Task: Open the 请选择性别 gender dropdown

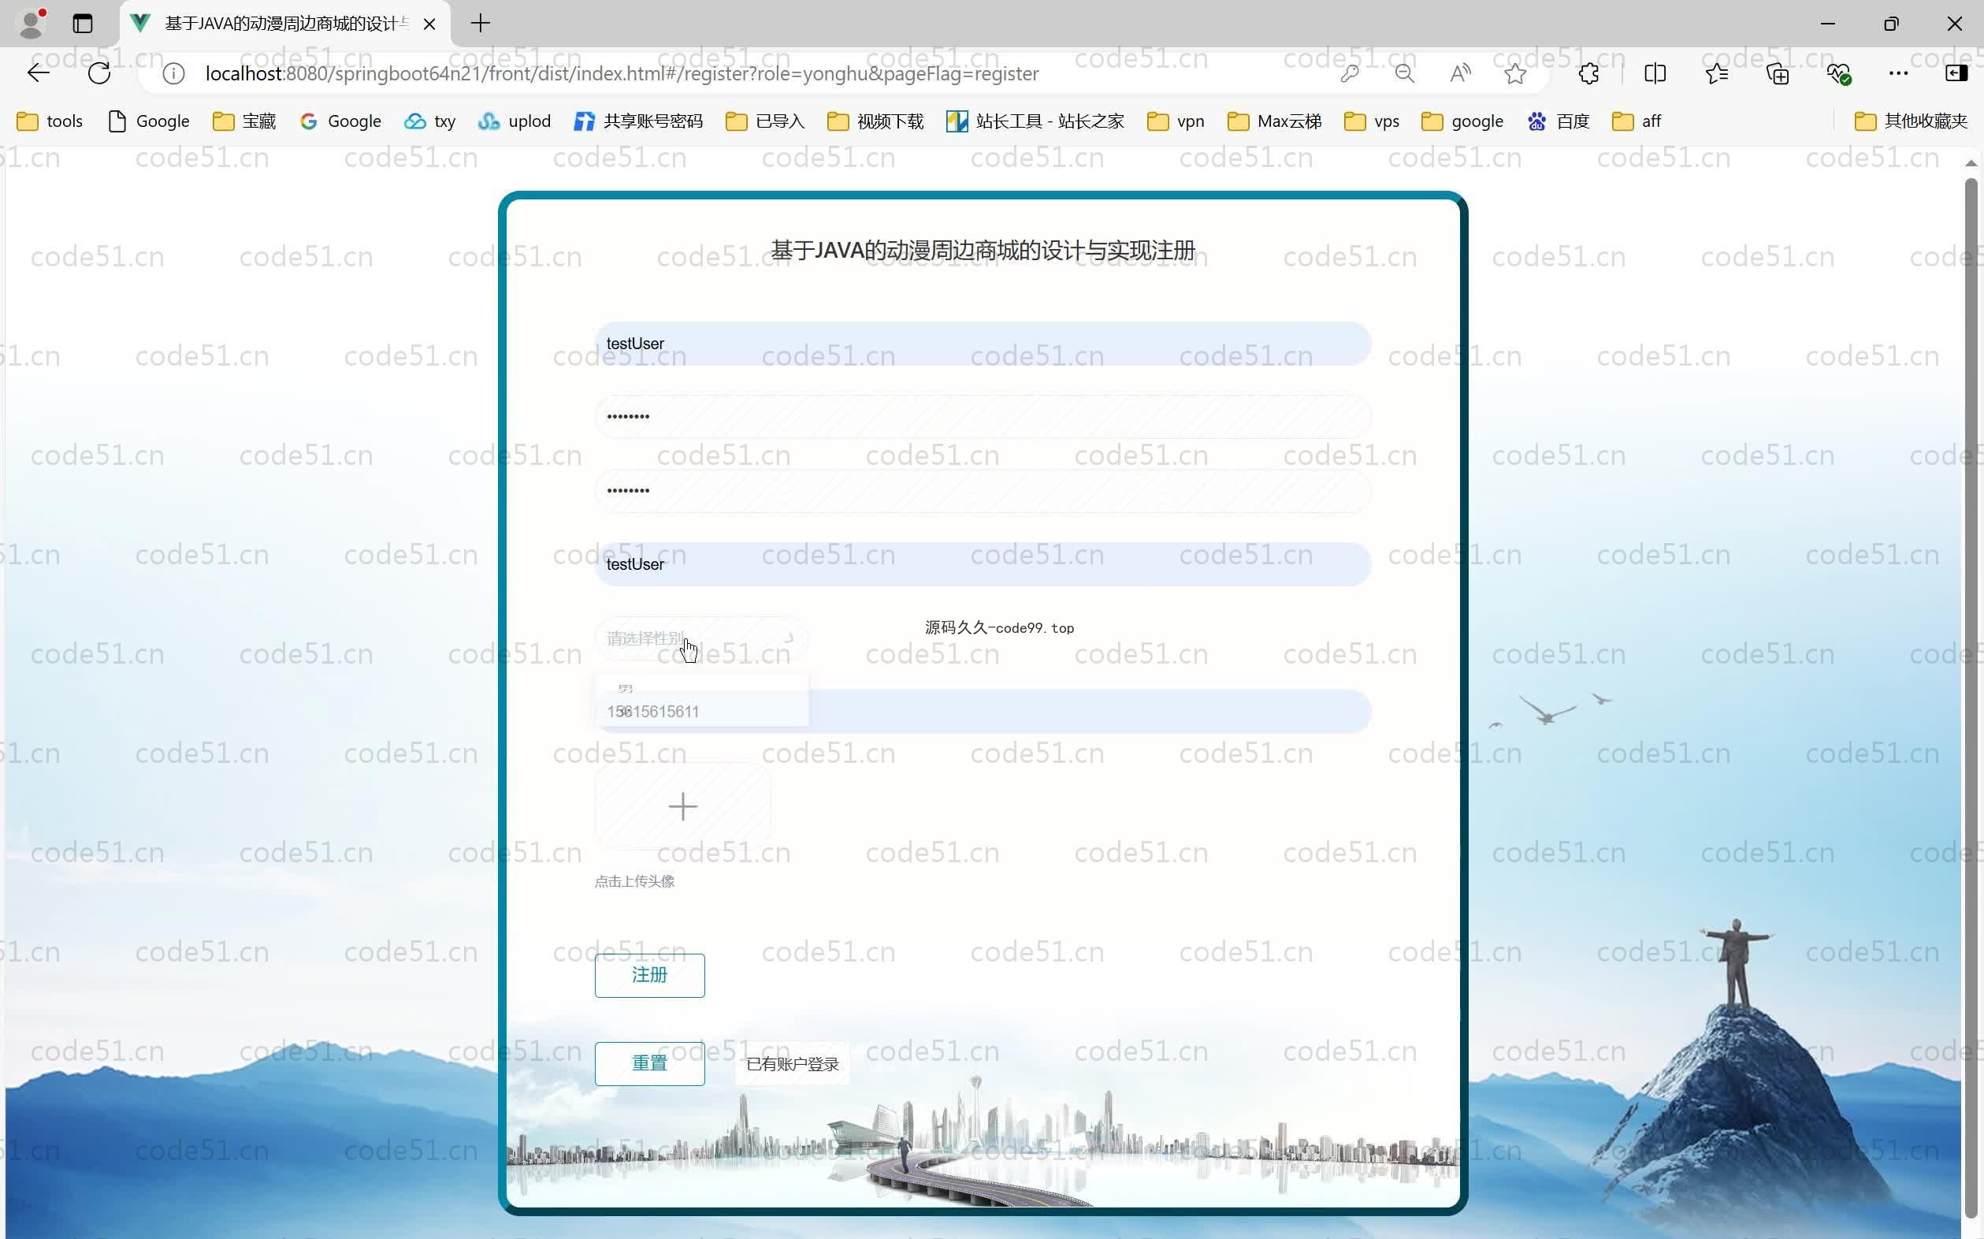Action: click(x=701, y=638)
